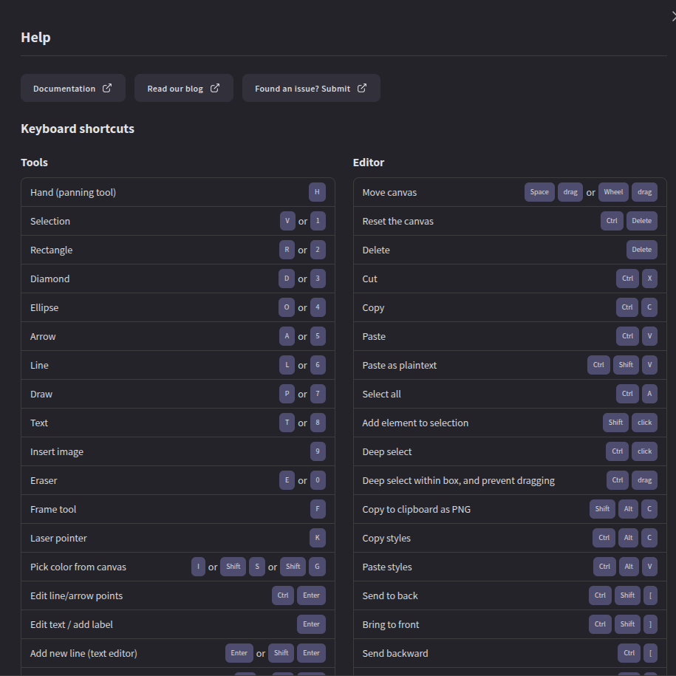
Task: Click the Wheel badge in Move canvas row
Action: [613, 192]
